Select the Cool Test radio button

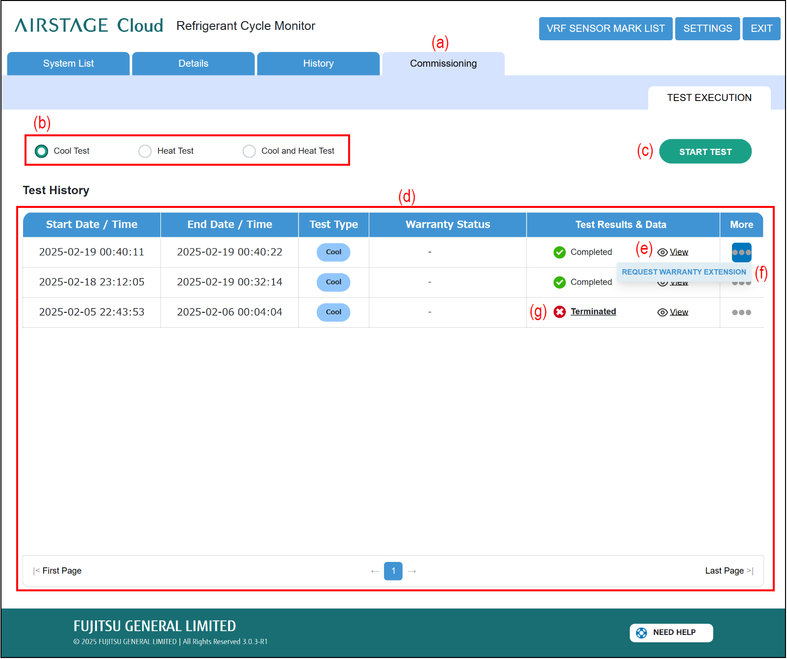pyautogui.click(x=42, y=152)
